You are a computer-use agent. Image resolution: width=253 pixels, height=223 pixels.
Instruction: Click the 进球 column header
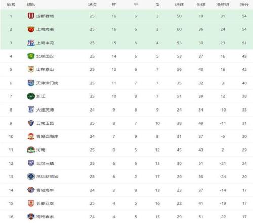(x=179, y=5)
